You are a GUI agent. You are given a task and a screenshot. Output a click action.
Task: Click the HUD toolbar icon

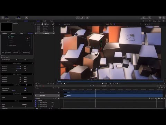coord(160,18)
